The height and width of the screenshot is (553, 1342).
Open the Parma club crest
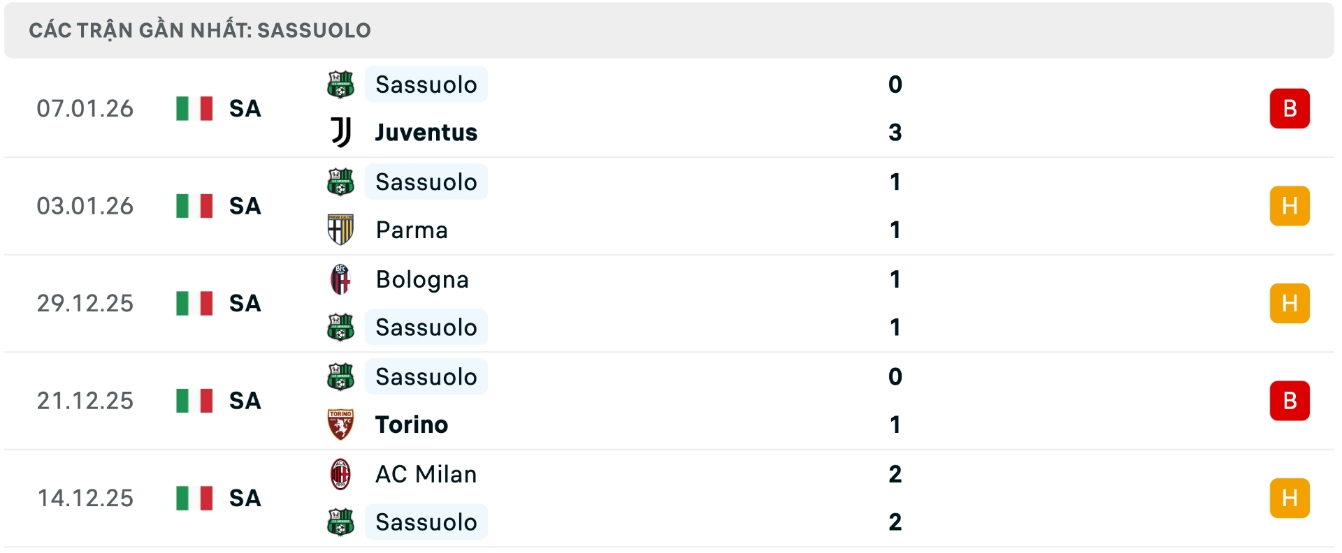coord(340,230)
